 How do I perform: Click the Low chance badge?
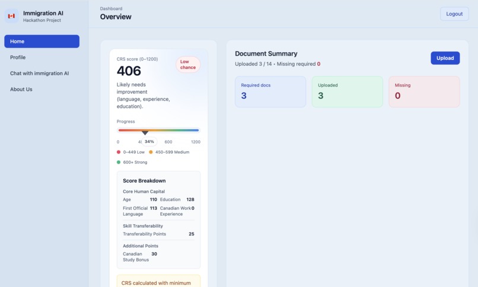(188, 65)
